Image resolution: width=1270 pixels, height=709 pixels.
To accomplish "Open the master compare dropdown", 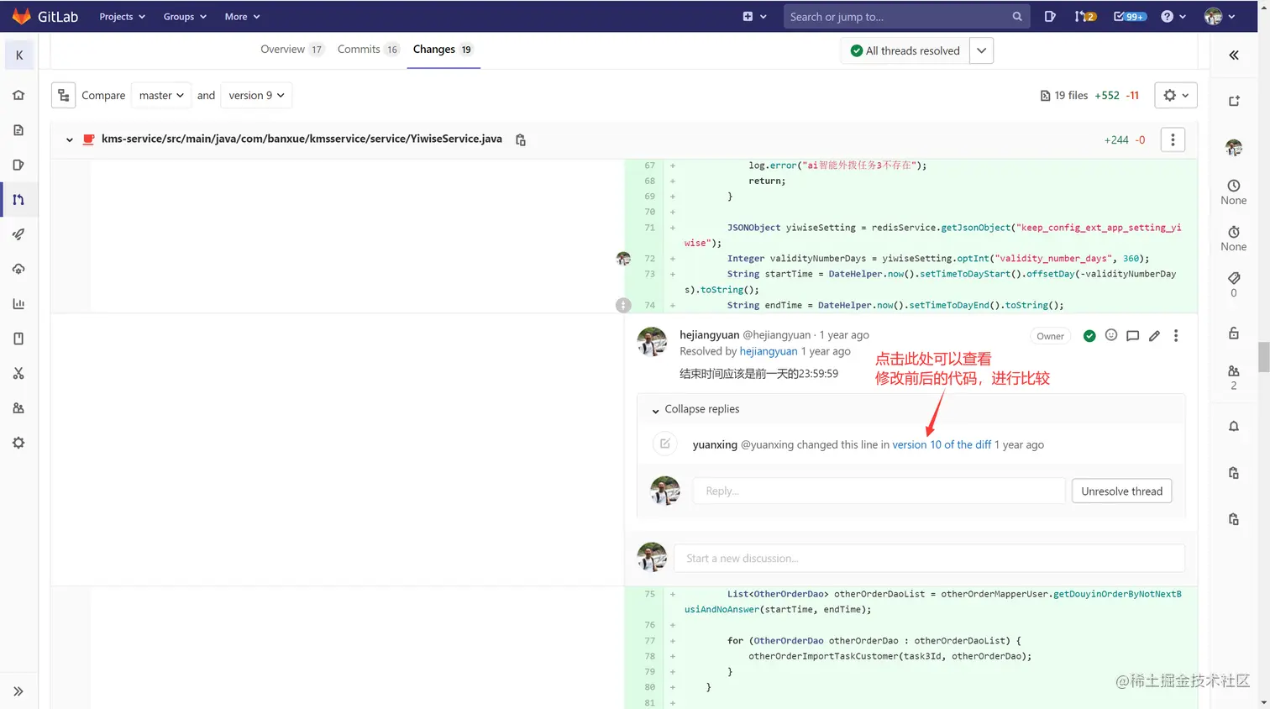I will coord(161,96).
